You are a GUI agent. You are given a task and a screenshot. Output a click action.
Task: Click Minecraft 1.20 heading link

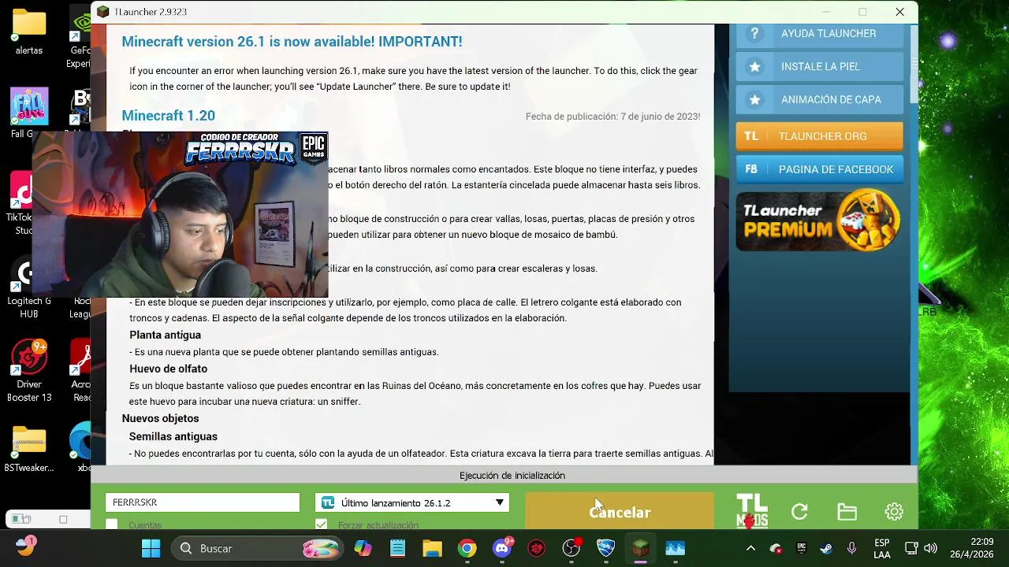[x=168, y=116]
